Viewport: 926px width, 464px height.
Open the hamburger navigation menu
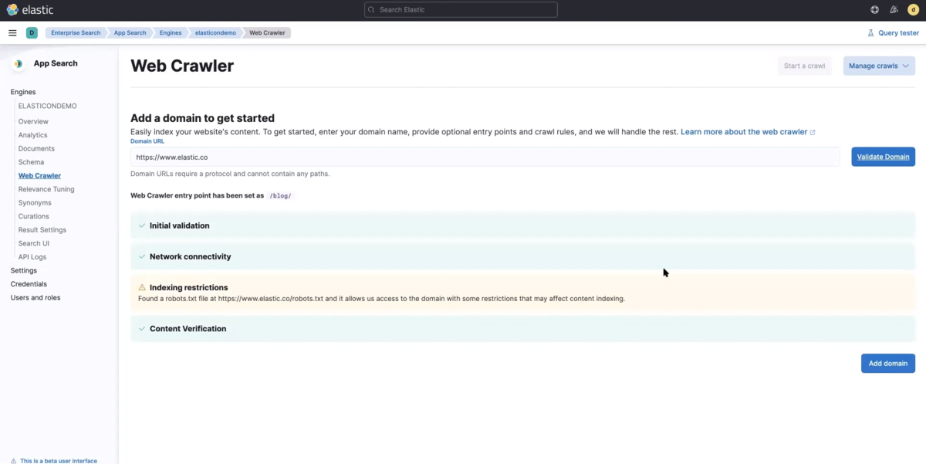(x=12, y=33)
